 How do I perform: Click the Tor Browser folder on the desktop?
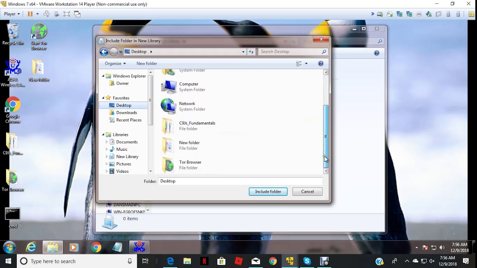(13, 181)
